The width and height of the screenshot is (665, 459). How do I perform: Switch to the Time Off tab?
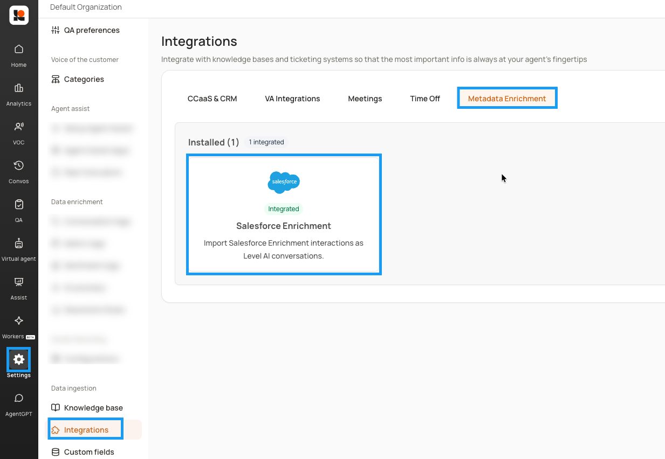click(x=425, y=99)
